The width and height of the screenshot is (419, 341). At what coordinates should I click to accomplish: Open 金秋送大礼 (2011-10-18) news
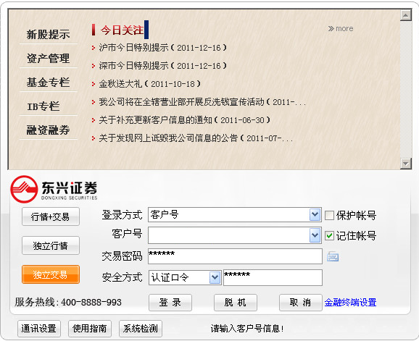tap(149, 84)
